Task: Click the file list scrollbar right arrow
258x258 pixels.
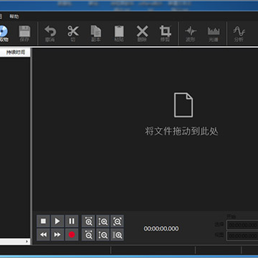Action: pos(27,242)
